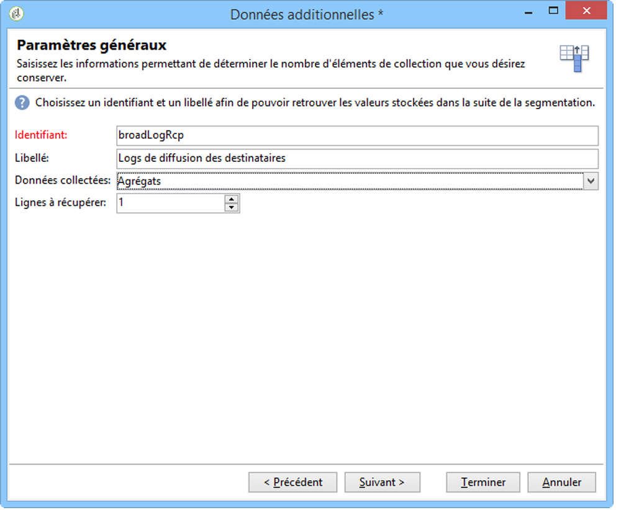Click the Libellé: label
The image size is (621, 510).
click(x=32, y=158)
